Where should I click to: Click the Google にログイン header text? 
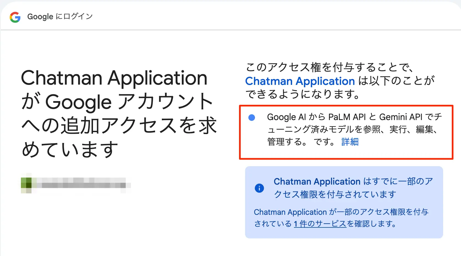[60, 17]
